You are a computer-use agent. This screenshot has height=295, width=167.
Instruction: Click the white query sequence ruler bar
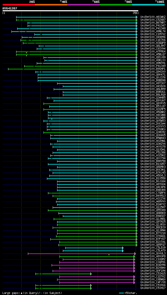pyautogui.click(x=70, y=11)
